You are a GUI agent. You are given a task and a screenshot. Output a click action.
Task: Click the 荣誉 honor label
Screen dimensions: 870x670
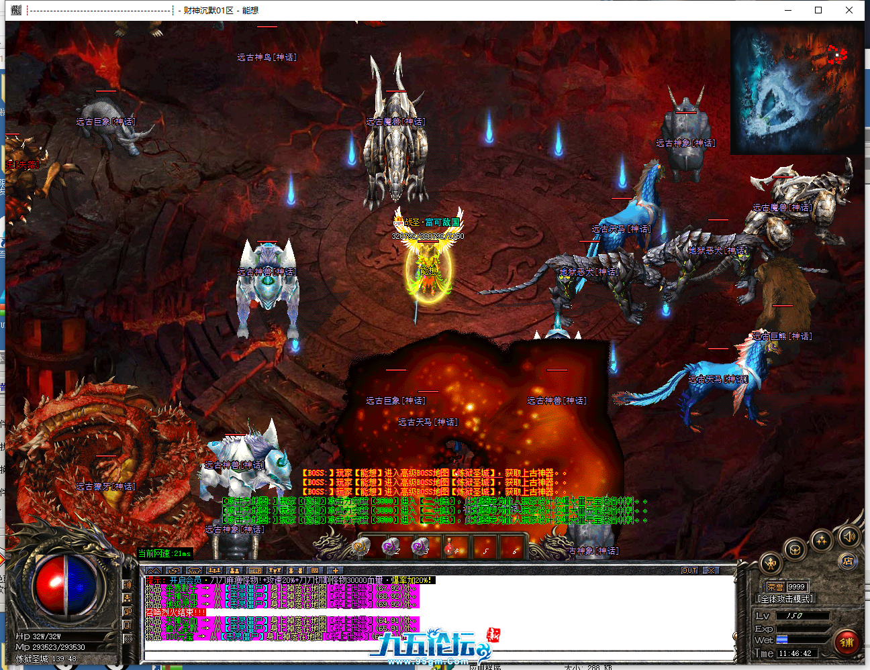(x=775, y=587)
